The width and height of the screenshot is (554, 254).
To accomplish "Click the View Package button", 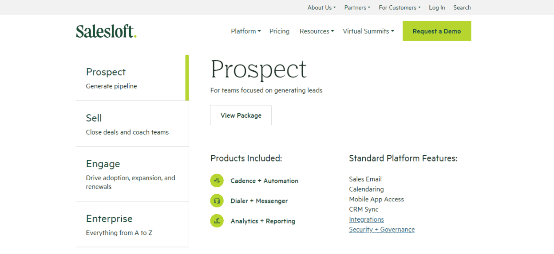I will [241, 115].
